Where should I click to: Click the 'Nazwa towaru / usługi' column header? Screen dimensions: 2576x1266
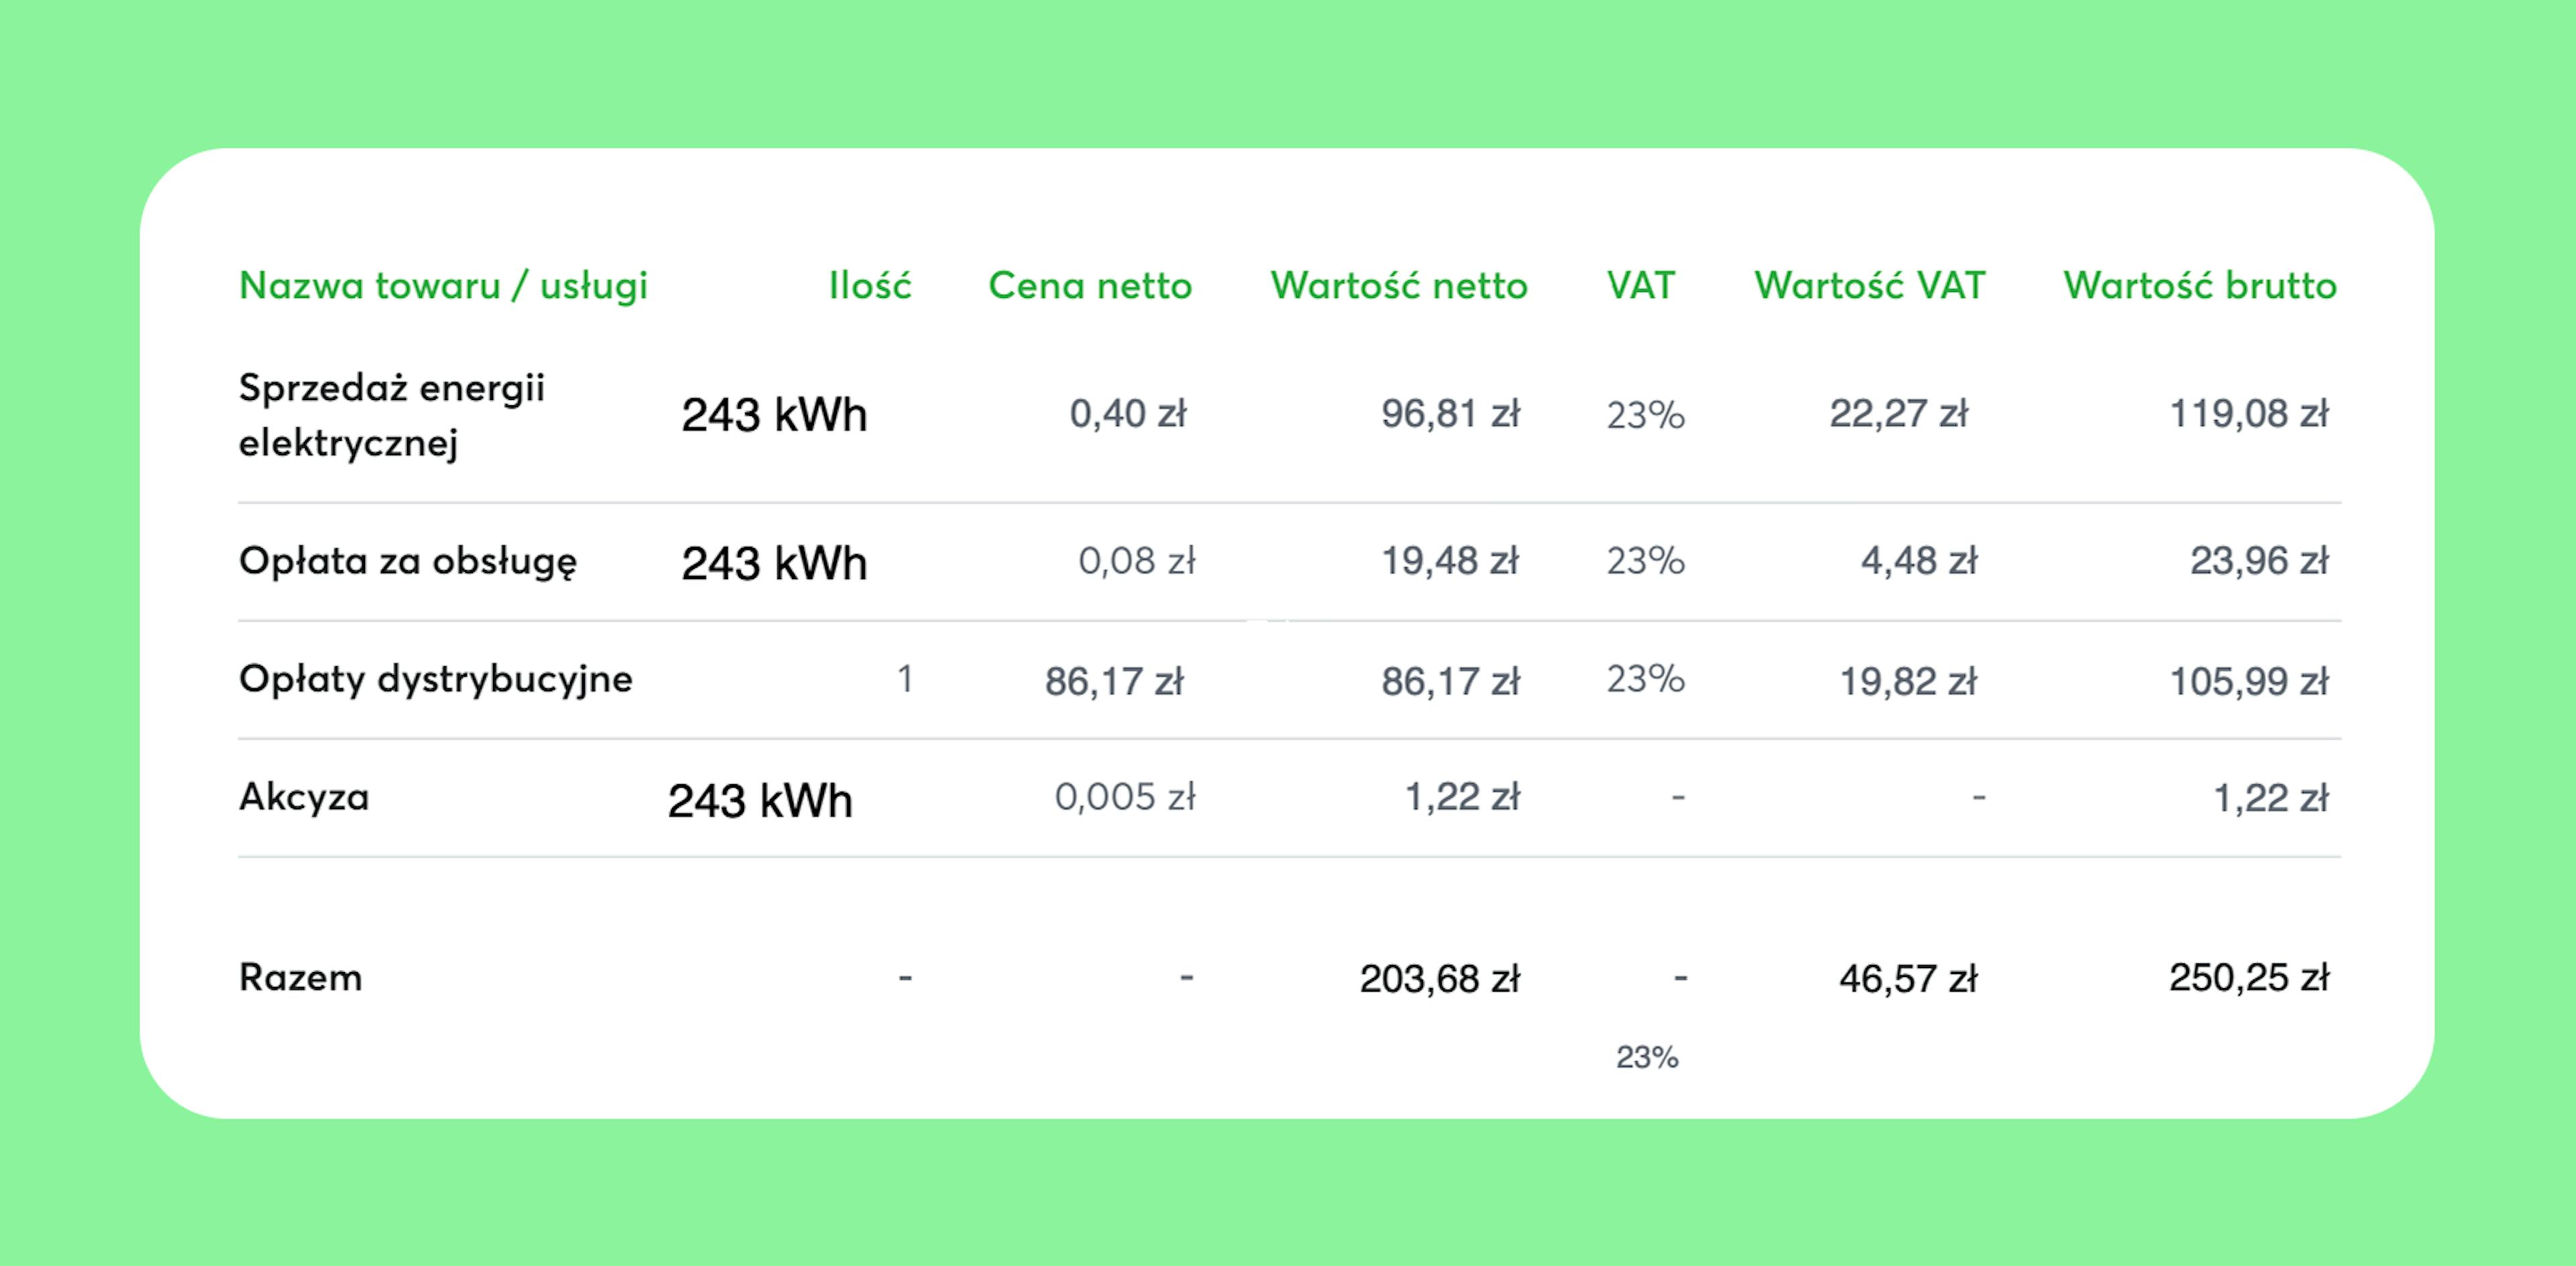443,286
